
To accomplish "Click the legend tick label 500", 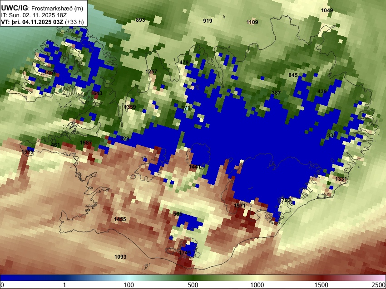I will pyautogui.click(x=193, y=285).
